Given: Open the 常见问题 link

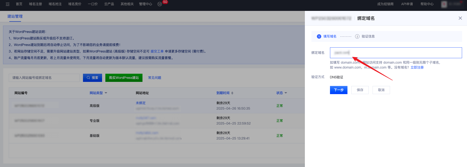Looking at the screenshot, I should 154,78.
